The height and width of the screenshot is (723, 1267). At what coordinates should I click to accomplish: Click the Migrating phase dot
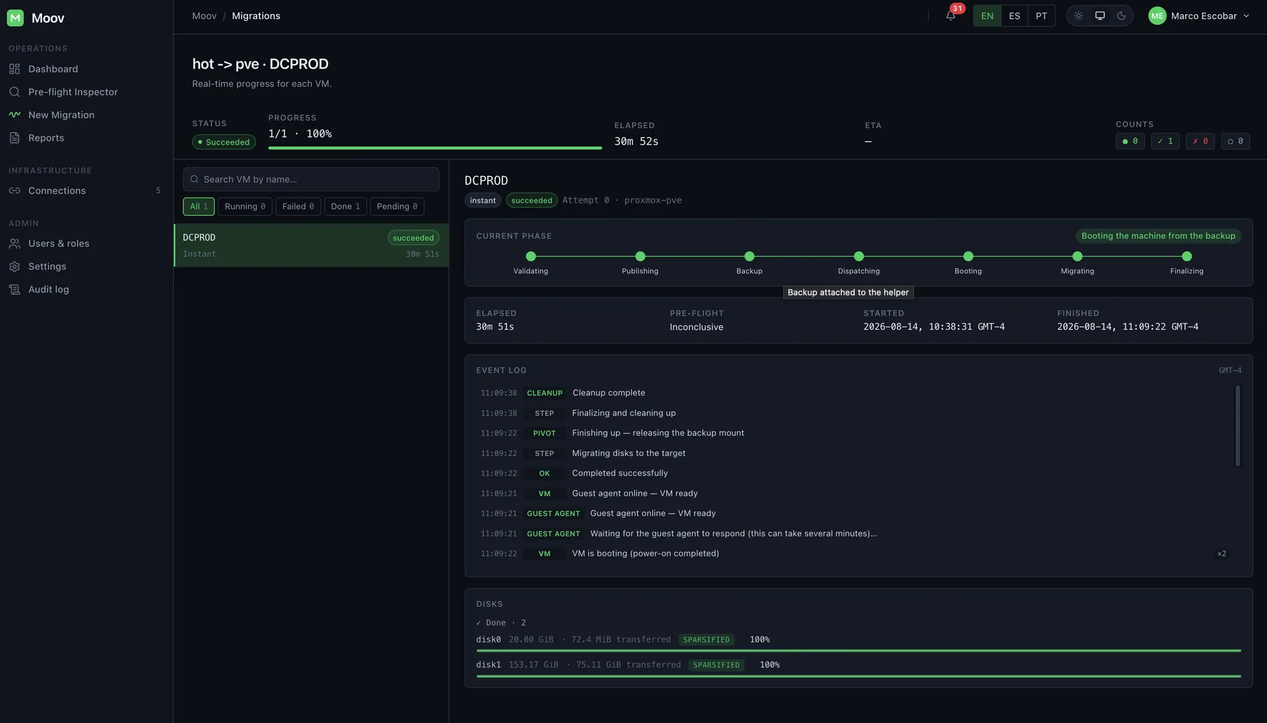[x=1078, y=257]
